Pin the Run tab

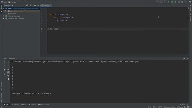(4, 74)
